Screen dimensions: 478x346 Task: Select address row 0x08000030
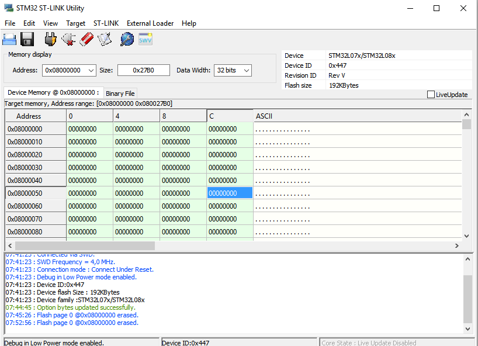tap(36, 168)
